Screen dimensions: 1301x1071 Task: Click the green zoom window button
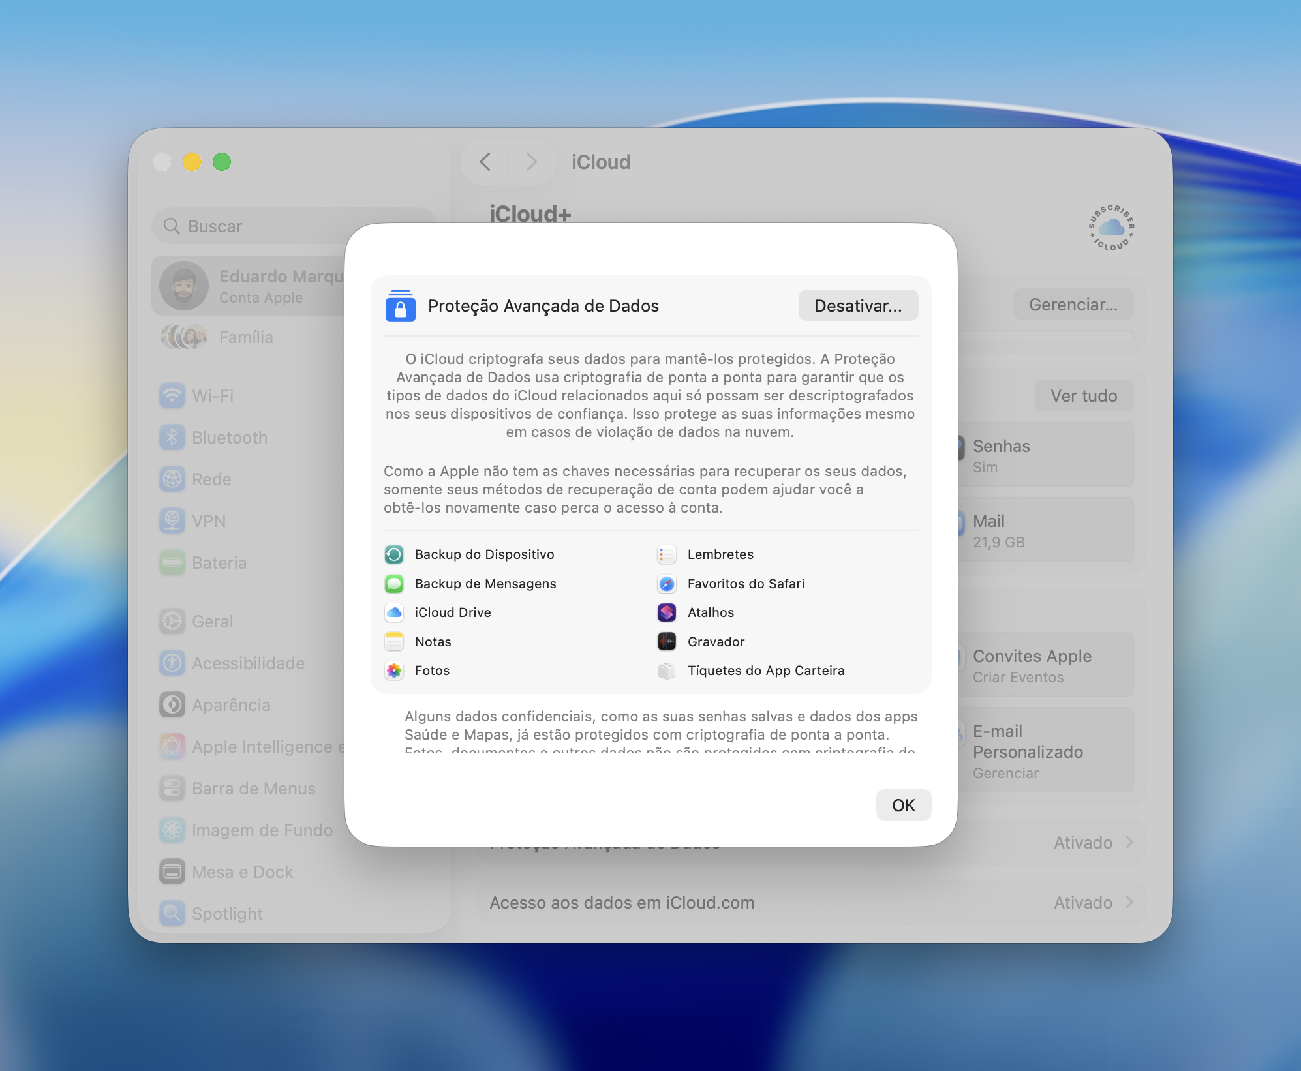click(222, 162)
